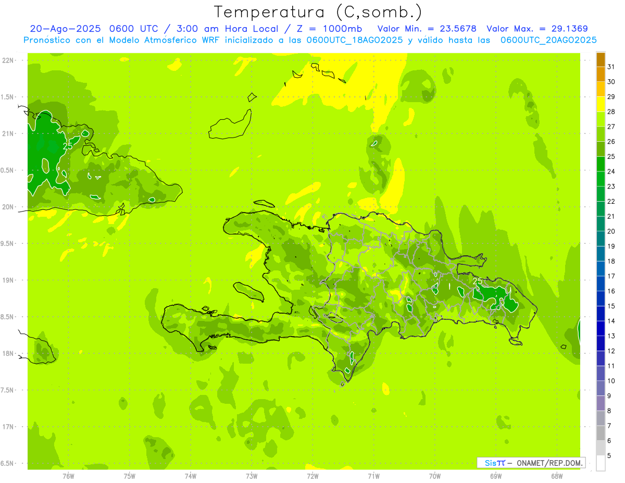The height and width of the screenshot is (483, 625).
Task: Click the '22N' latitude axis label
Action: (x=8, y=60)
